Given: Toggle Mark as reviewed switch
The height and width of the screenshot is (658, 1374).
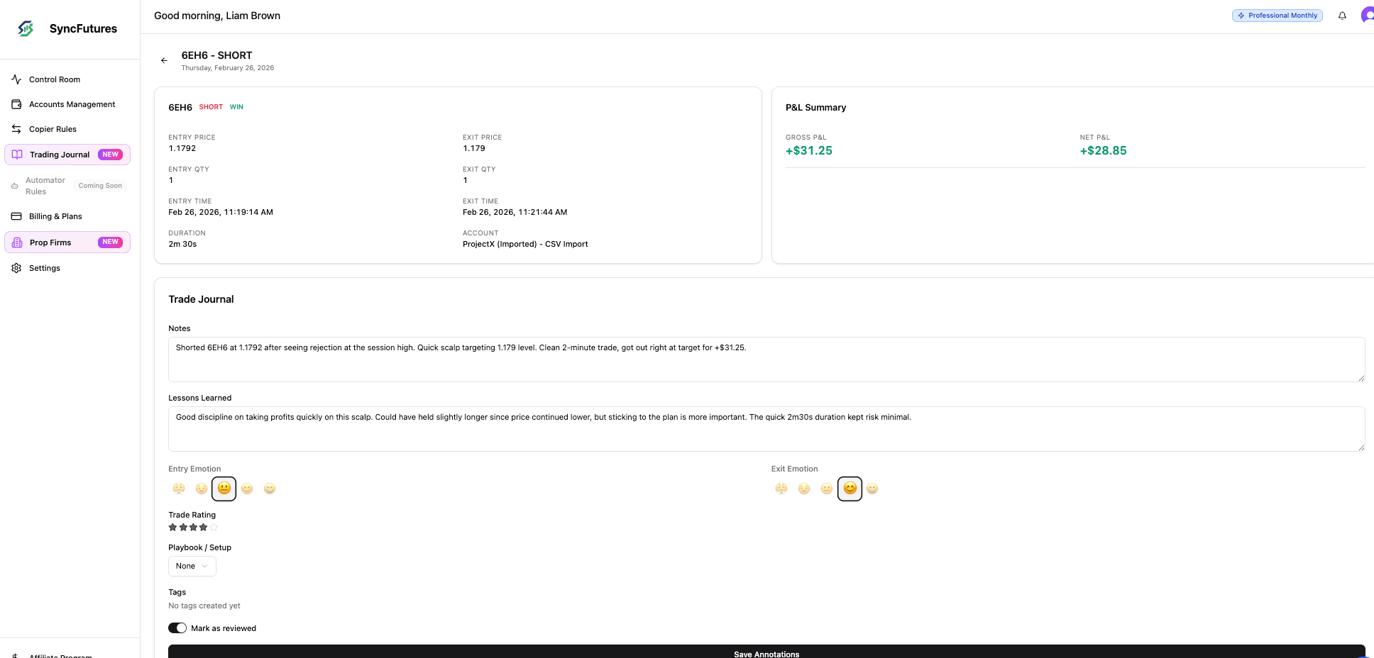Looking at the screenshot, I should tap(177, 628).
